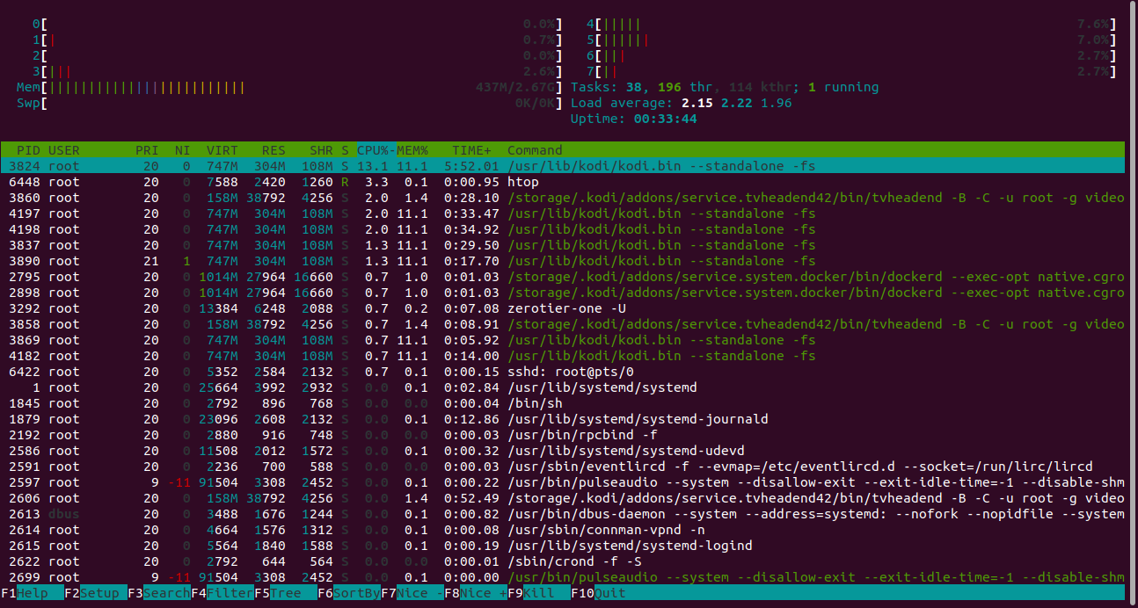1138x608 pixels.
Task: Click F10 Quit to exit htop
Action: click(609, 593)
